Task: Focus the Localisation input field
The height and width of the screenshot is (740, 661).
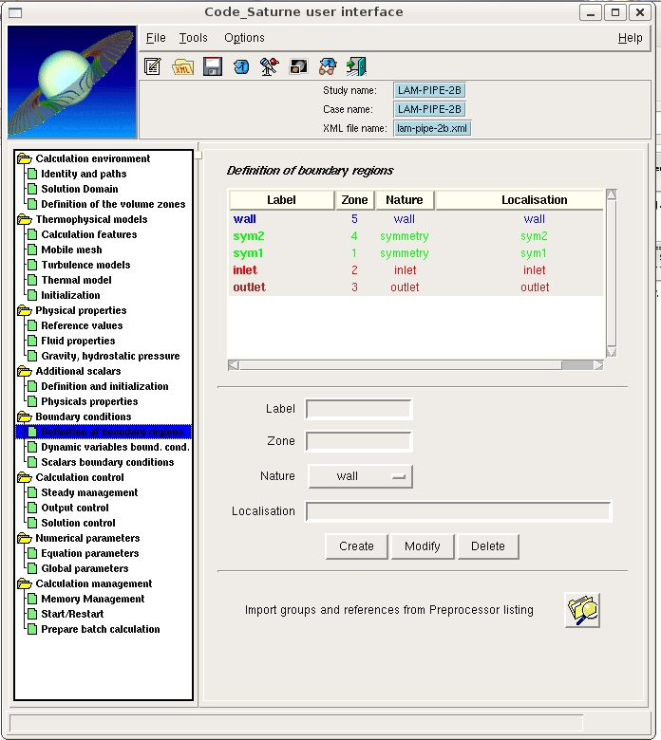Action: (459, 511)
